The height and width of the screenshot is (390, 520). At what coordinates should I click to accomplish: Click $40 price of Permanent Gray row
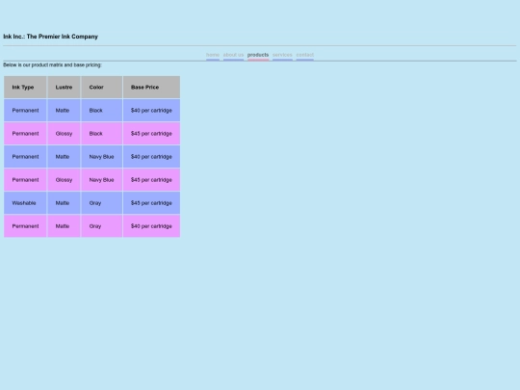tap(151, 226)
